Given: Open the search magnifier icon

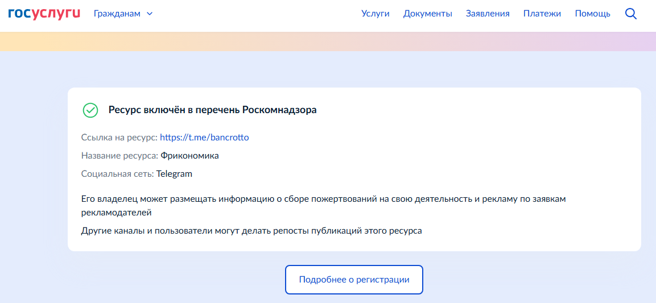Looking at the screenshot, I should coord(630,14).
